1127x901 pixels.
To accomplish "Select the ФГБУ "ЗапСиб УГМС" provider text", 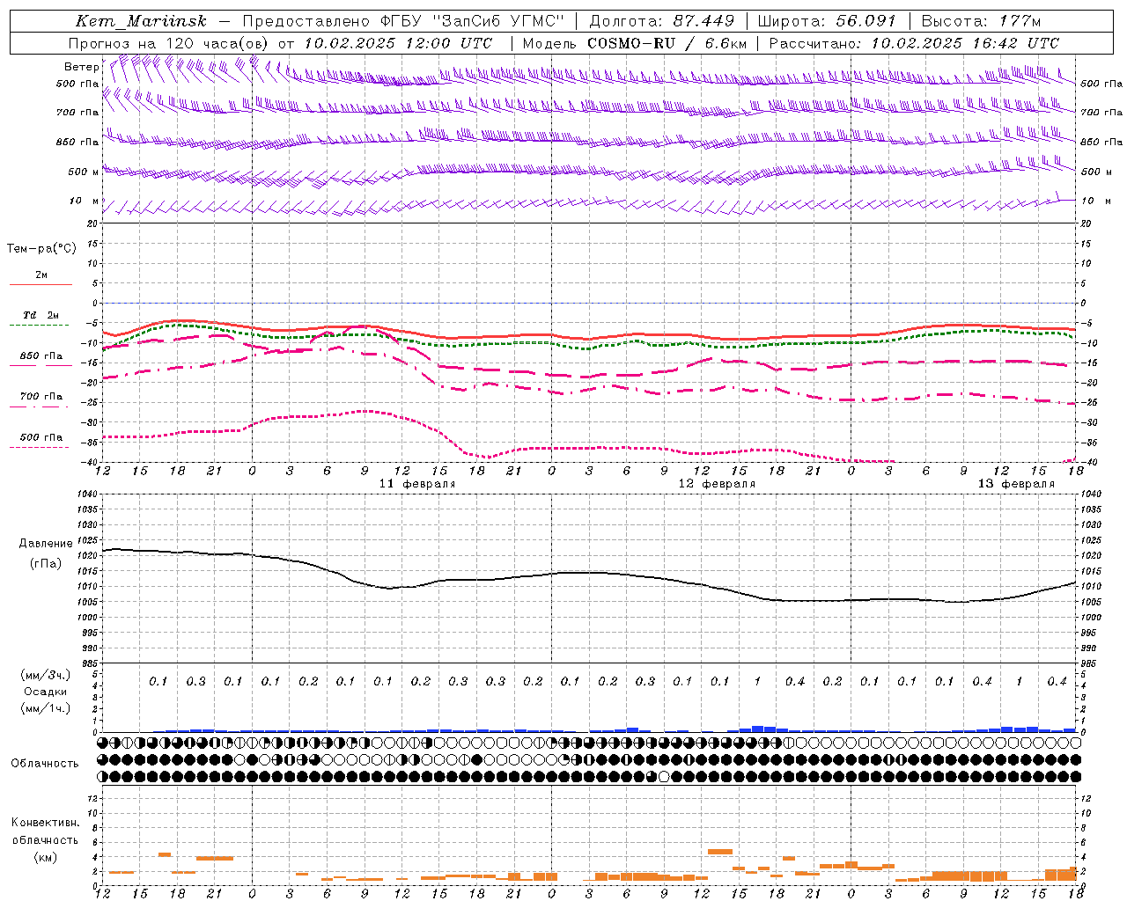I will click(x=472, y=21).
